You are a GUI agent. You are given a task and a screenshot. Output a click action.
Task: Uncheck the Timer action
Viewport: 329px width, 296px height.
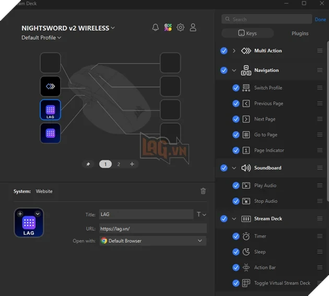[x=236, y=236]
